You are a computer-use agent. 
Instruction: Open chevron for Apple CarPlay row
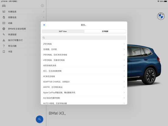point(124,93)
